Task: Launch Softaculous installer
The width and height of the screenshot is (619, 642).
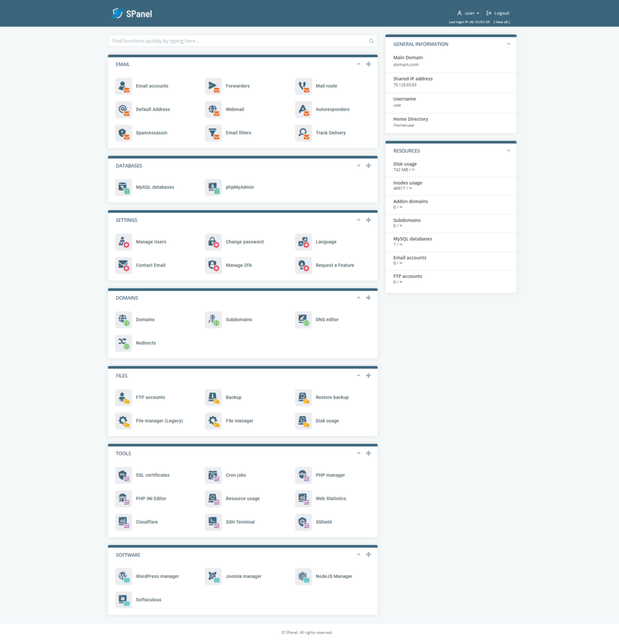Action: point(123,600)
